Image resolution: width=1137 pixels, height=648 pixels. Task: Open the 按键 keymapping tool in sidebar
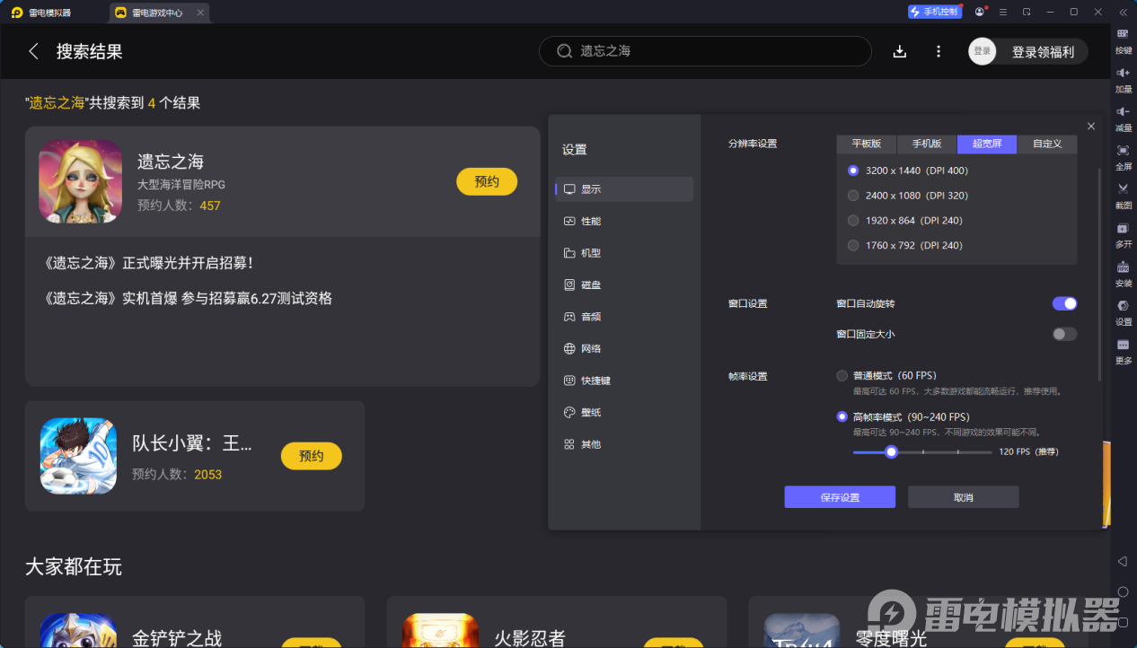[x=1123, y=39]
